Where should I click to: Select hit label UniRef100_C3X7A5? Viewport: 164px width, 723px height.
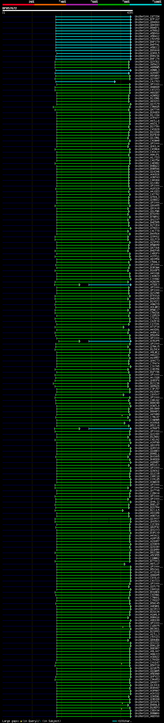point(147,366)
